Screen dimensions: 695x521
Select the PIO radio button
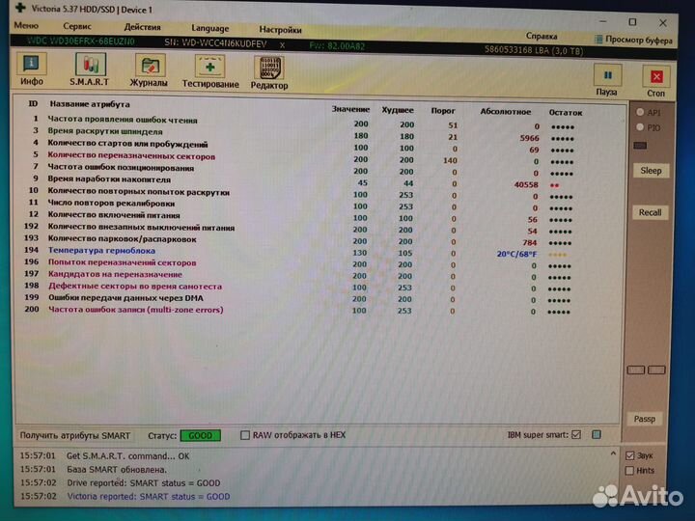pyautogui.click(x=640, y=126)
